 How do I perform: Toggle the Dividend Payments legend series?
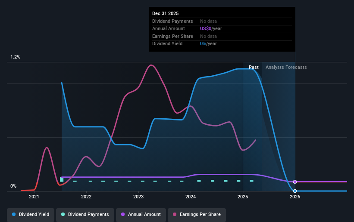[85, 214]
